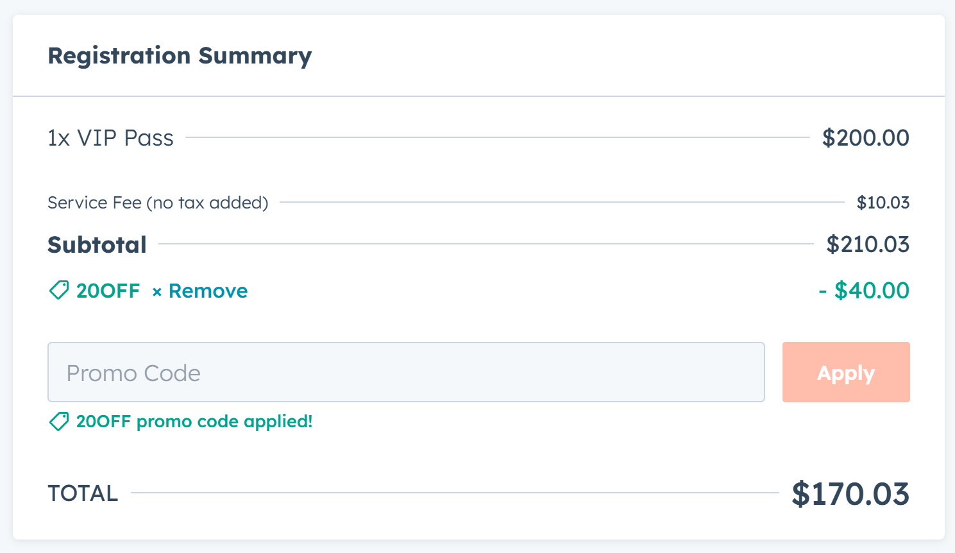955x553 pixels.
Task: Click the Service Fee (no tax added) label
Action: pyautogui.click(x=158, y=203)
